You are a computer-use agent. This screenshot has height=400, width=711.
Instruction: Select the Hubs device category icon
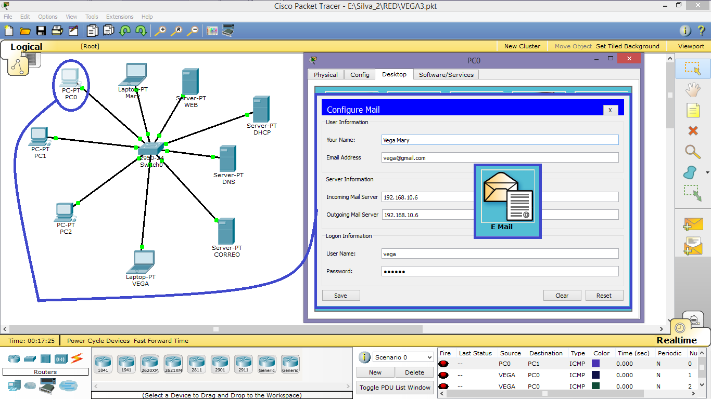click(45, 358)
